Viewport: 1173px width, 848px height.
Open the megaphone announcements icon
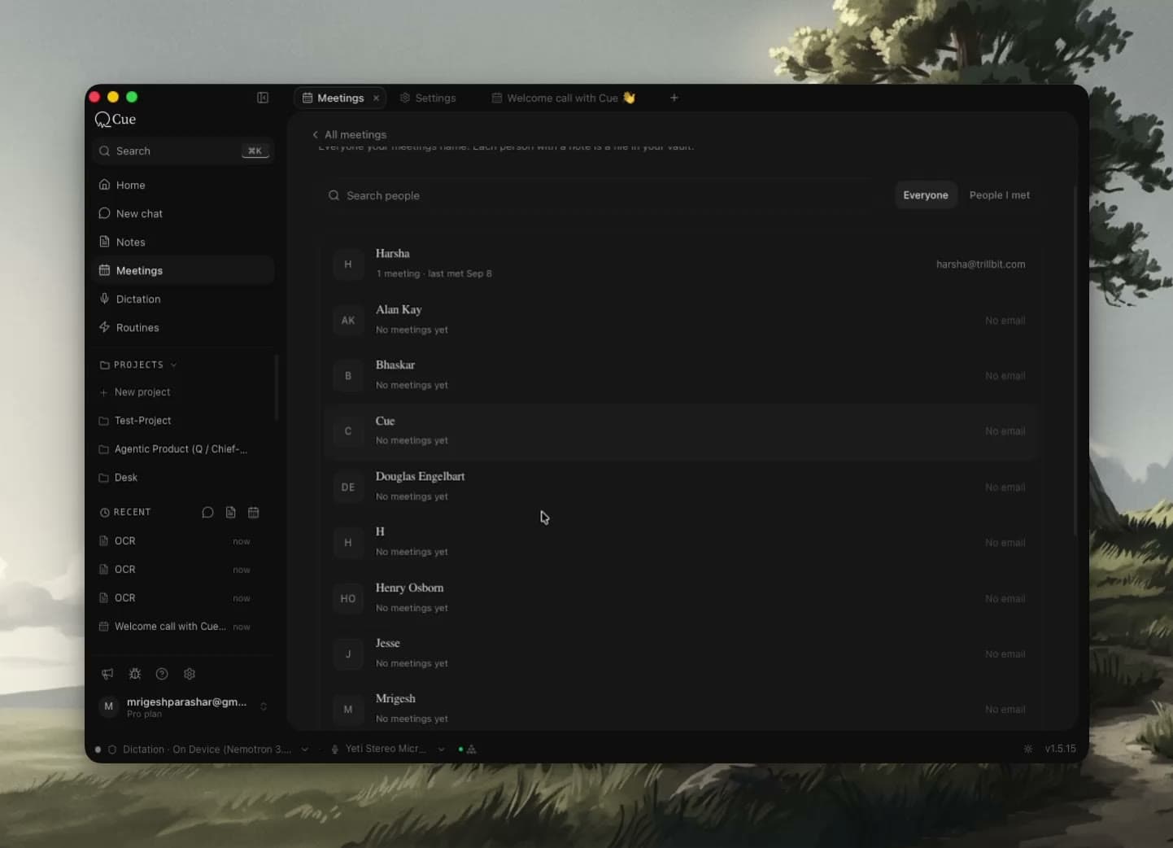point(107,674)
